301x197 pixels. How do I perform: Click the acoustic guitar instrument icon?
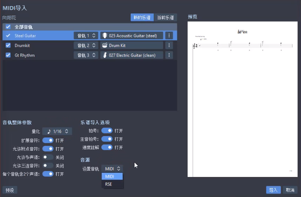coord(104,35)
